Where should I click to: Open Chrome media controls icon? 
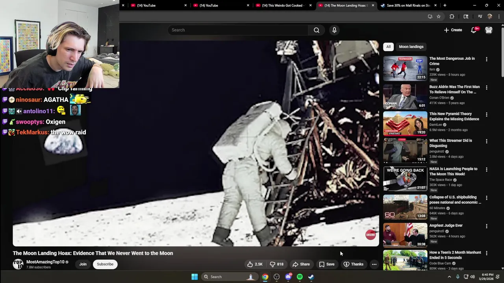coord(480,17)
